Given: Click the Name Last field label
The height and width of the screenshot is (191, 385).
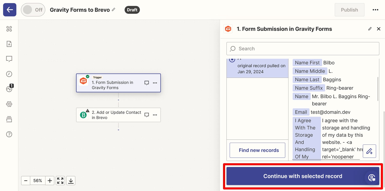Looking at the screenshot, I should pyautogui.click(x=307, y=80).
